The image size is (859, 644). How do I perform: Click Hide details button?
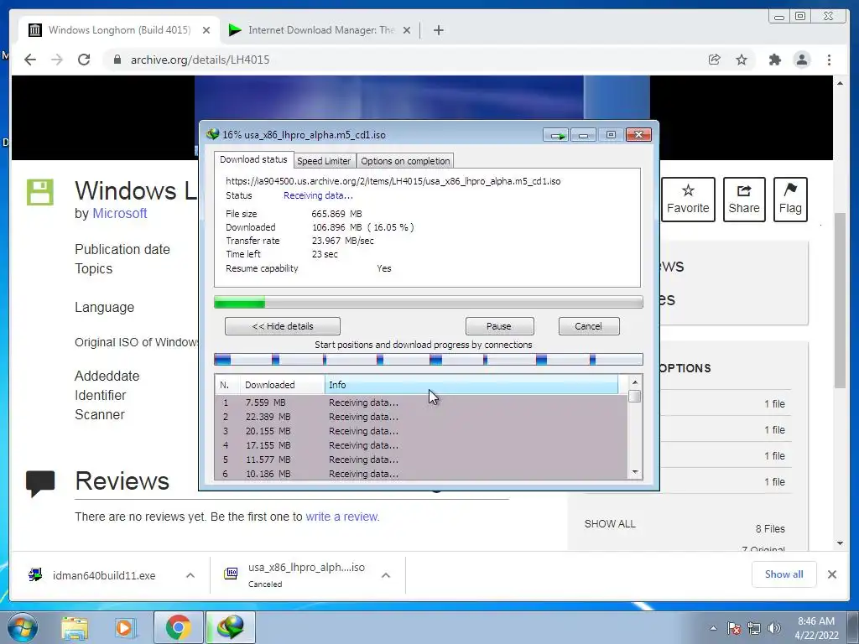coord(283,326)
